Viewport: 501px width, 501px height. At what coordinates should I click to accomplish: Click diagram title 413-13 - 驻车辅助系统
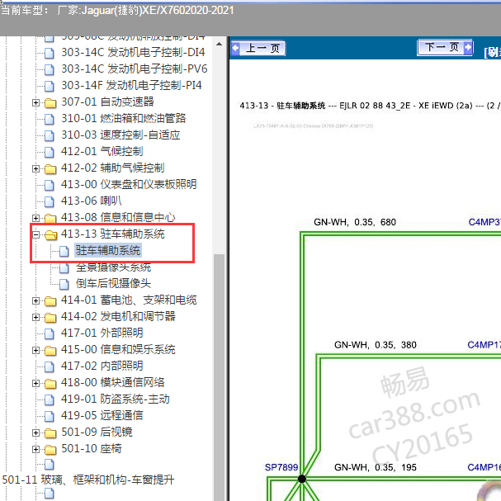tap(282, 106)
